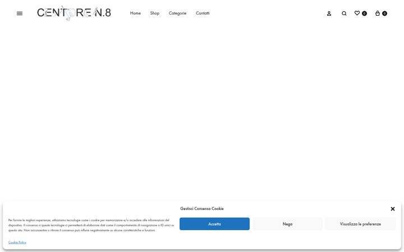Screen dimensions: 404x252
Task: Open the Shop menu item
Action: 155,13
